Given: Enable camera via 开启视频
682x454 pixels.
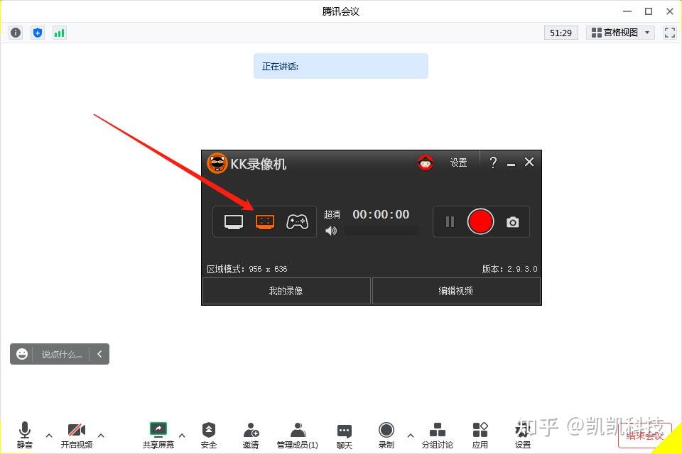Looking at the screenshot, I should (x=77, y=429).
